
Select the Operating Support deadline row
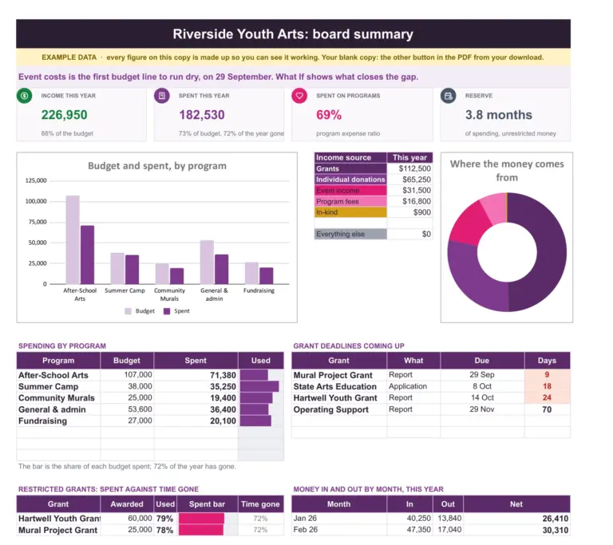tap(431, 409)
